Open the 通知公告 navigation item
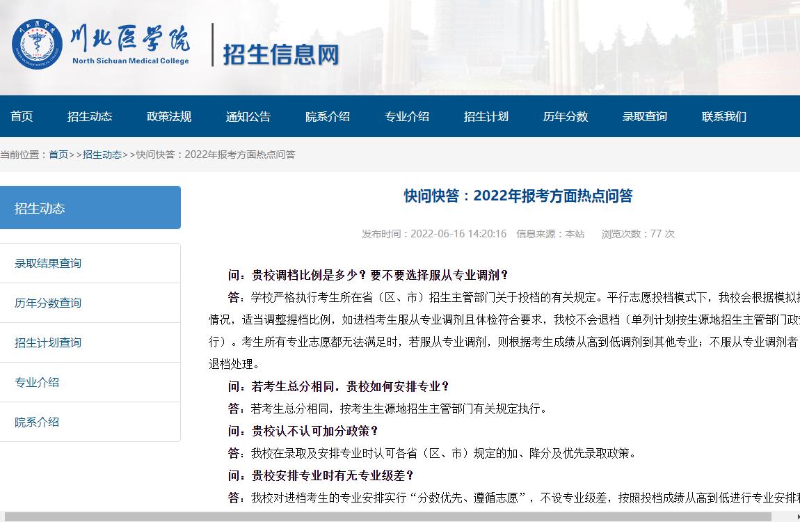This screenshot has width=800, height=522. pyautogui.click(x=248, y=116)
